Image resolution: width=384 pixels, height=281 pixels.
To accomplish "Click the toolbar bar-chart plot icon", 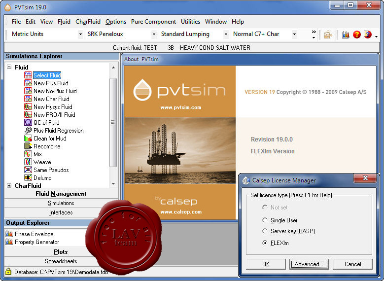I will 346,35.
